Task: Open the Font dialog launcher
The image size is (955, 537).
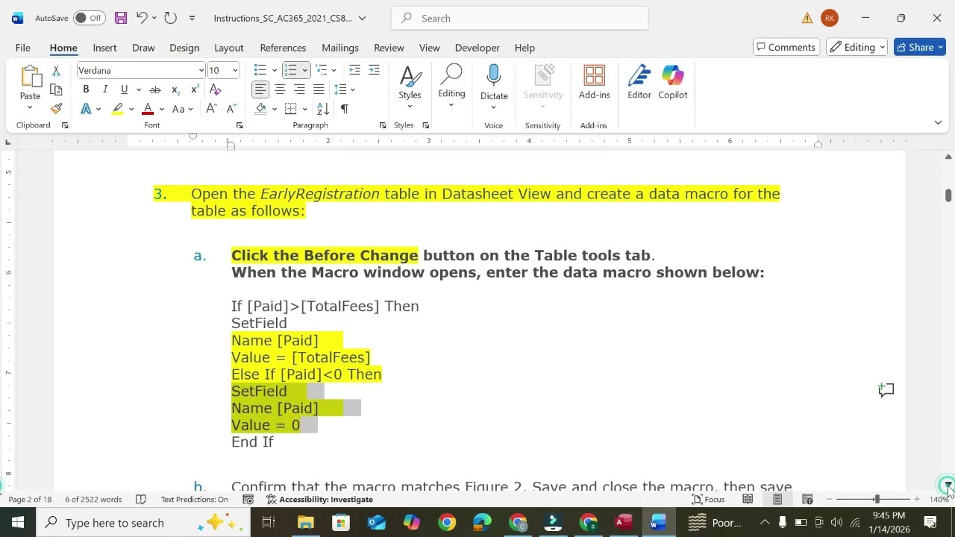Action: 239,125
